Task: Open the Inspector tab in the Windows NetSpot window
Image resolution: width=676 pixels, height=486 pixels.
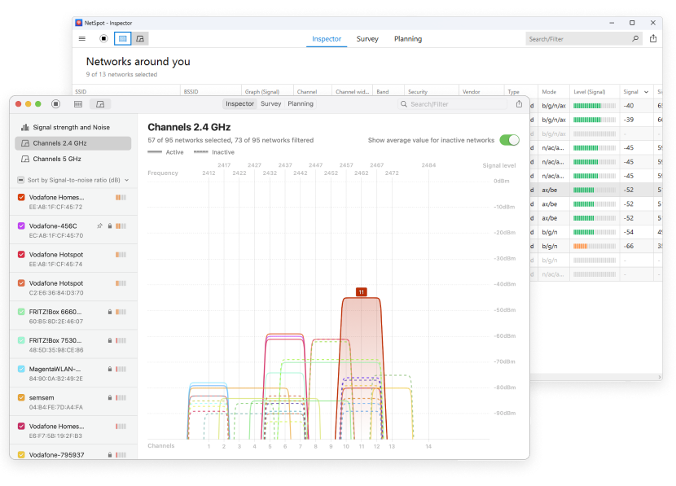Action: [x=327, y=39]
